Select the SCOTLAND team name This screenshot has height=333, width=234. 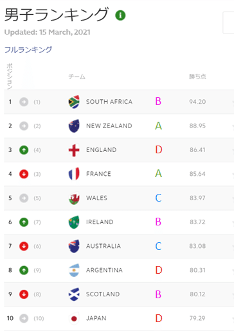(103, 294)
